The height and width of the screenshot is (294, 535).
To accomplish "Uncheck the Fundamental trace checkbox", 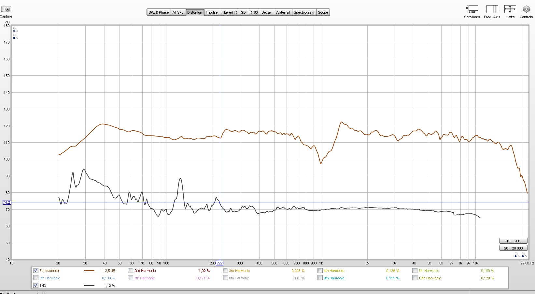I will pyautogui.click(x=36, y=270).
